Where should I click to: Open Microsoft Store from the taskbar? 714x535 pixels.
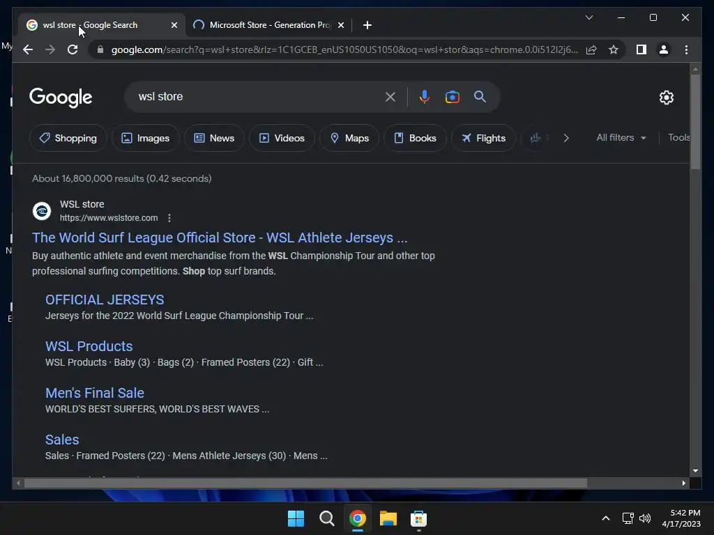tap(418, 518)
